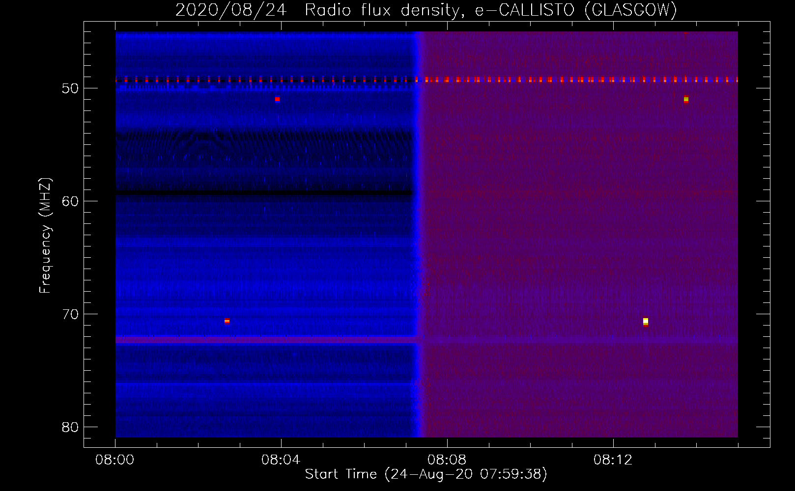
Task: Click the red spot near 70 MHz before 08:04
Action: coord(227,321)
